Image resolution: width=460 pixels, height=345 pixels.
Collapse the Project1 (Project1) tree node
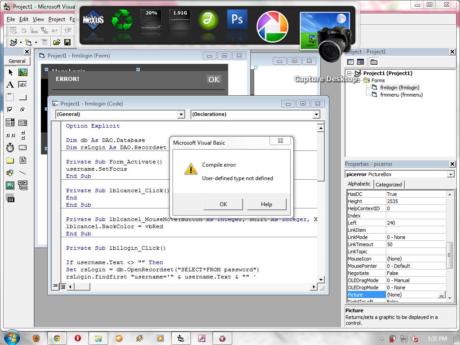349,73
